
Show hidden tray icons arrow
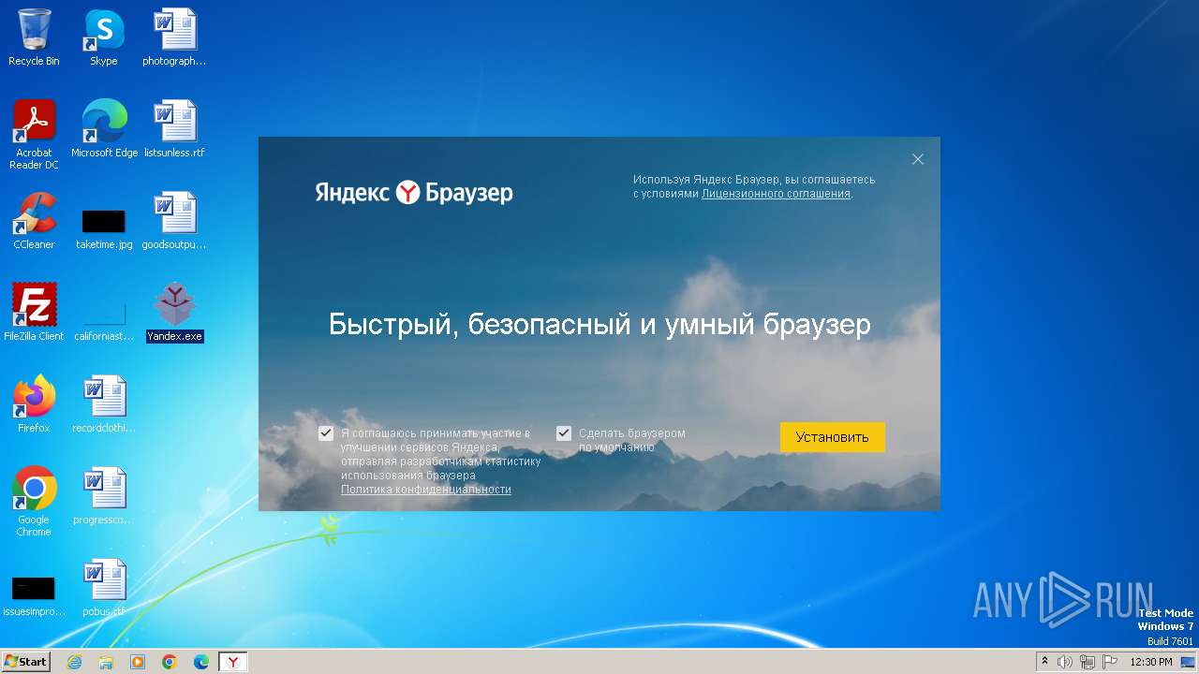point(1044,662)
